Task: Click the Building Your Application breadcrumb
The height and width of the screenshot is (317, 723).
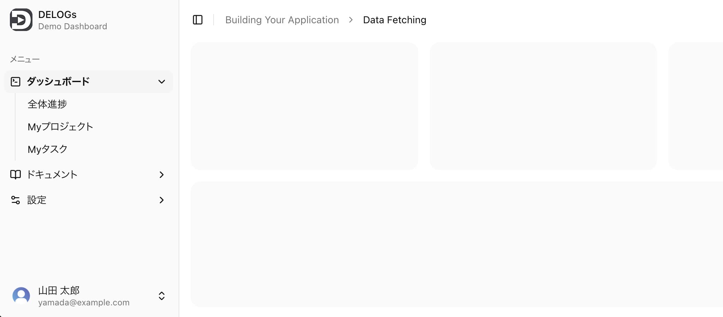Action: click(x=282, y=20)
